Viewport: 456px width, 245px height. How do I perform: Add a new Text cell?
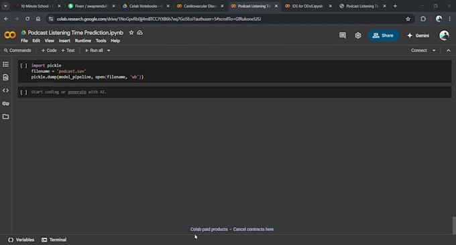(x=68, y=50)
